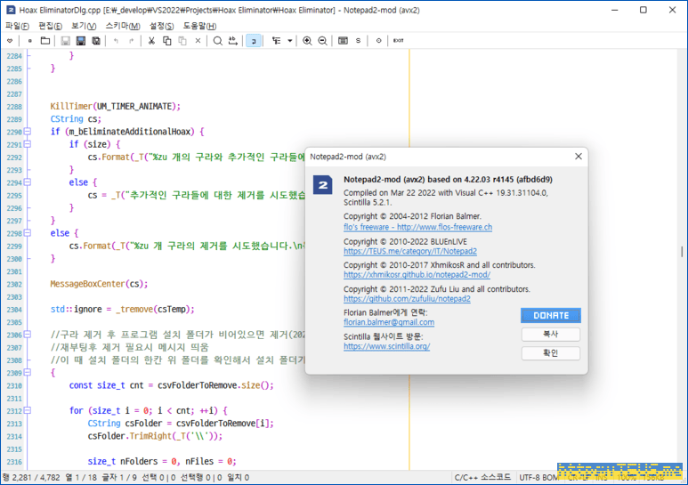Click the DONATE button
This screenshot has height=485, width=688.
(551, 315)
